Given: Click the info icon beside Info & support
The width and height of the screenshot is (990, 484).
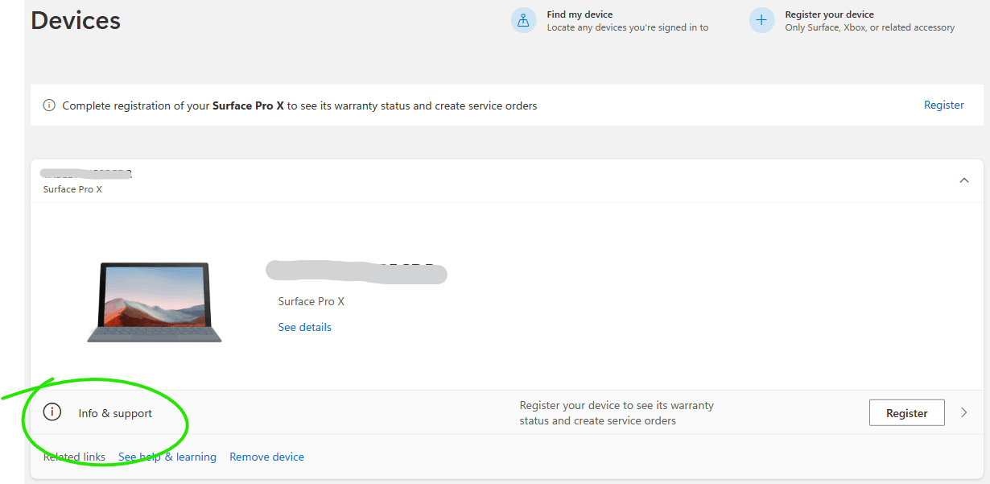Looking at the screenshot, I should (x=52, y=412).
